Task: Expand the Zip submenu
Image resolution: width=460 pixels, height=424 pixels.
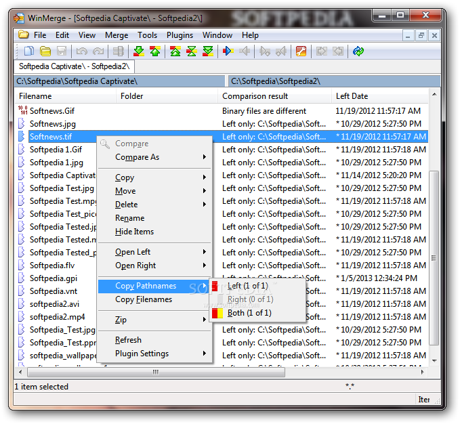Action: point(154,320)
